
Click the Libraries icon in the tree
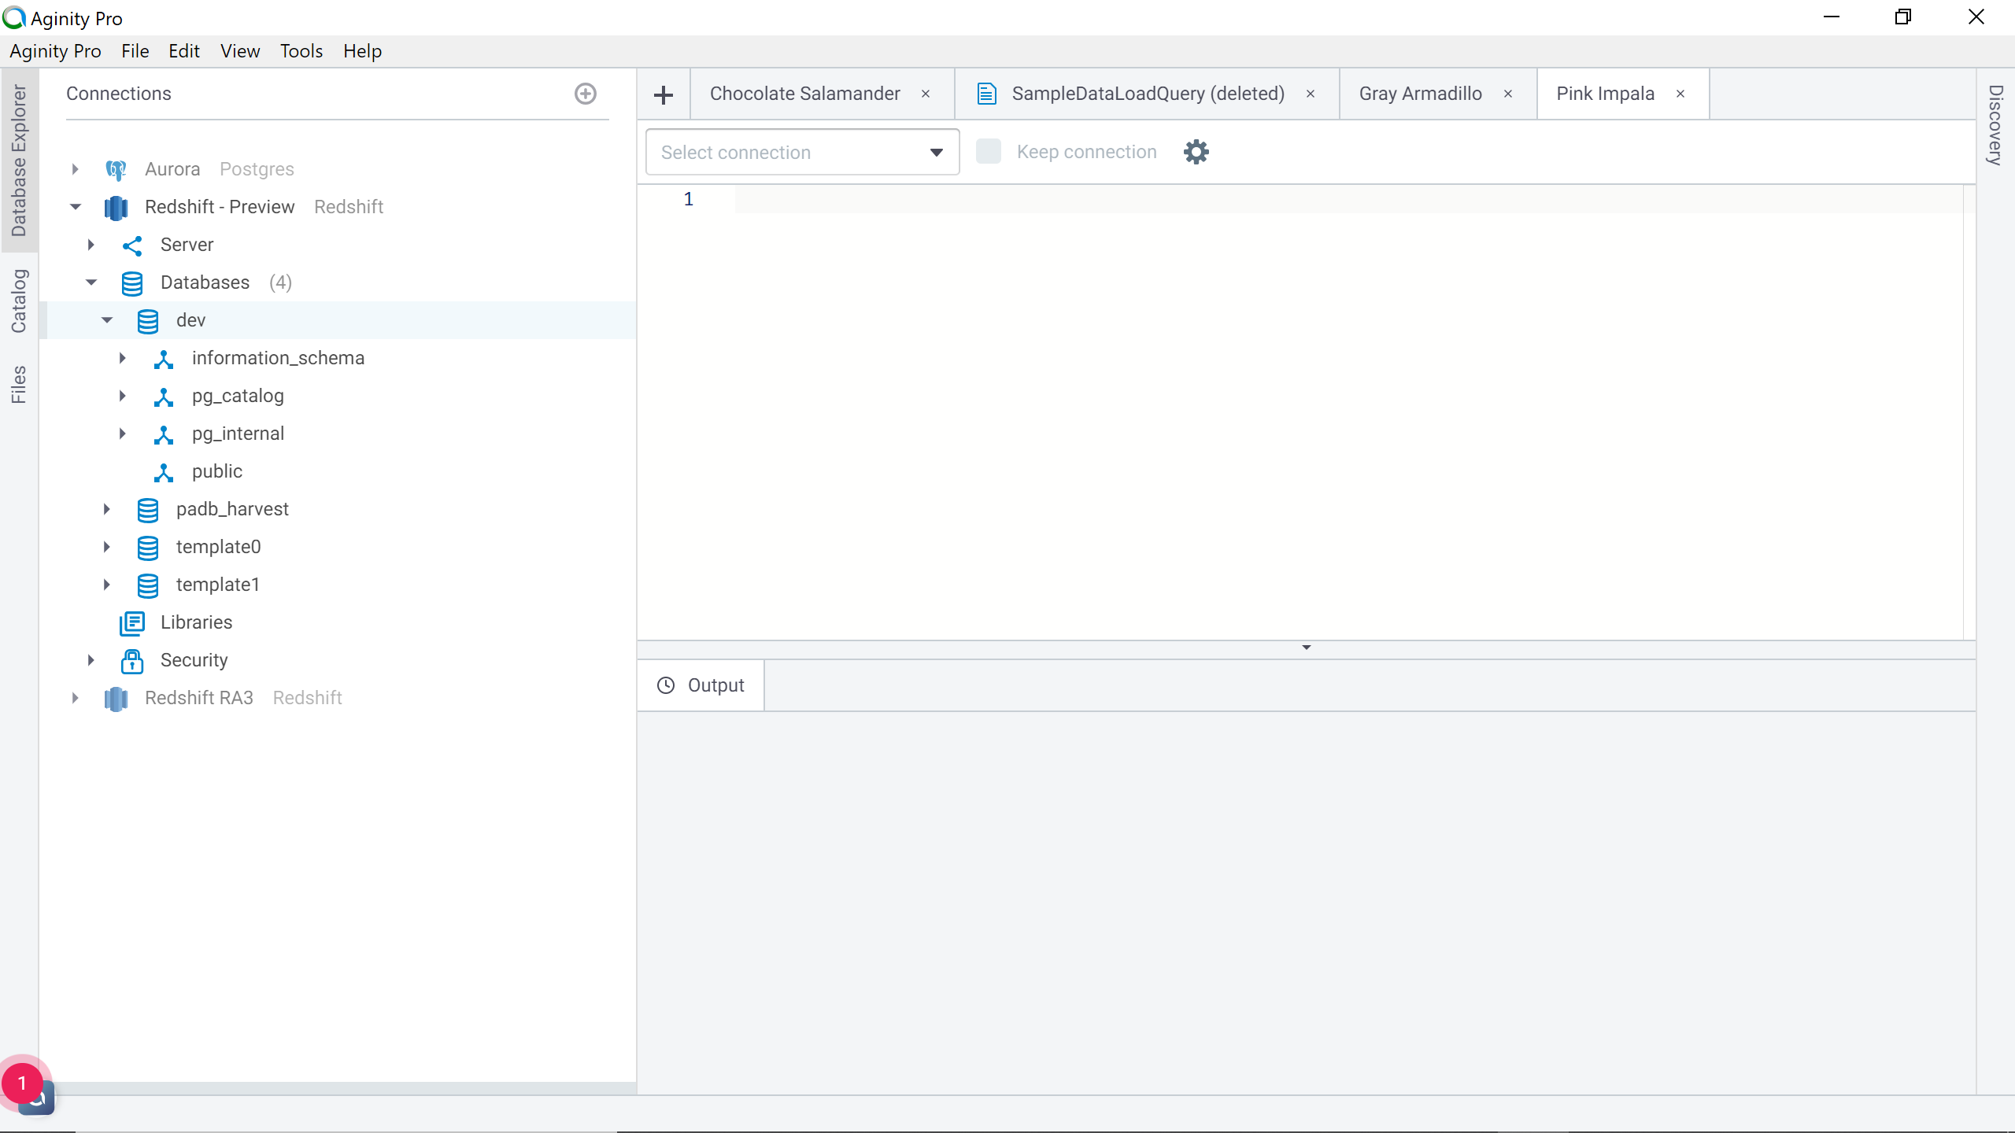click(x=131, y=623)
